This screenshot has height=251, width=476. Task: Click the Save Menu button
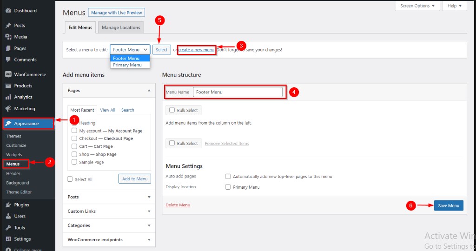click(x=449, y=205)
